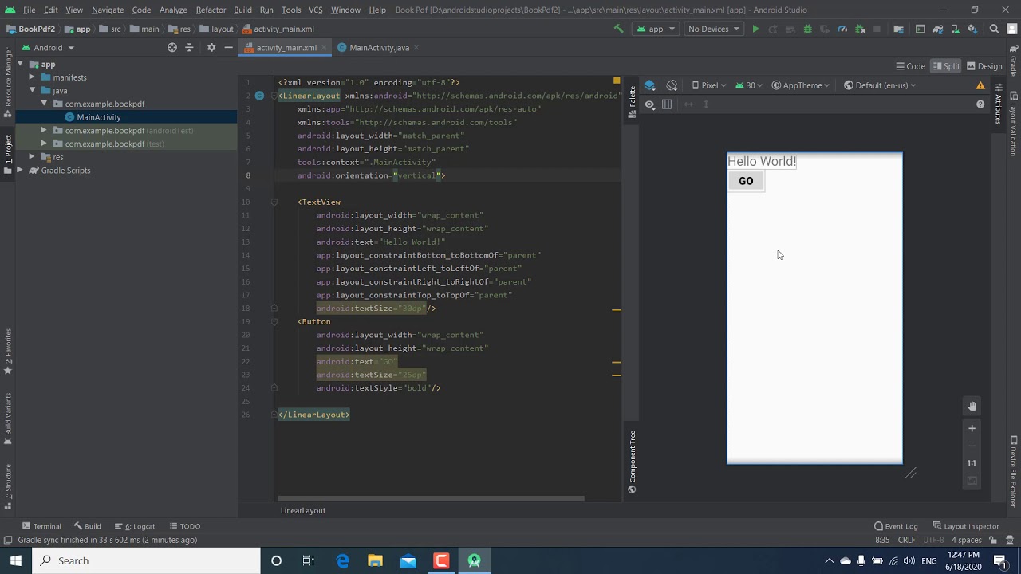This screenshot has width=1021, height=574.
Task: Hide the Project tool window
Action: (228, 48)
